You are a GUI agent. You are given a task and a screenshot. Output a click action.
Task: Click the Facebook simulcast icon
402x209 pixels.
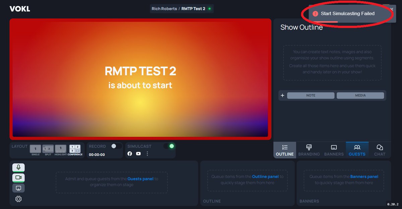pyautogui.click(x=130, y=153)
